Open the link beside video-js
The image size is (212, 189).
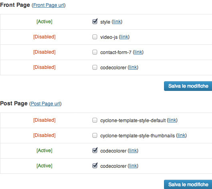click(x=124, y=37)
